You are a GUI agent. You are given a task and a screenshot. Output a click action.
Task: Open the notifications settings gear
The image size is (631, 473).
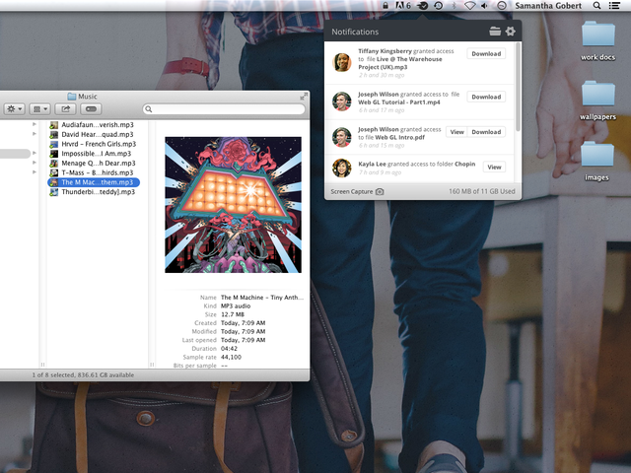(510, 32)
